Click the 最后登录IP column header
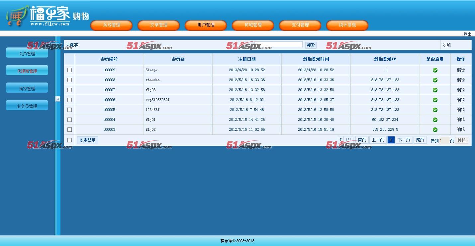The image size is (475, 246). [x=385, y=59]
